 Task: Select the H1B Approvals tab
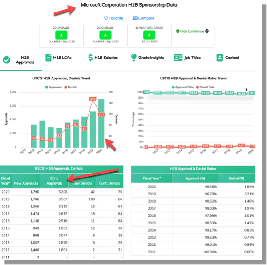pyautogui.click(x=21, y=60)
